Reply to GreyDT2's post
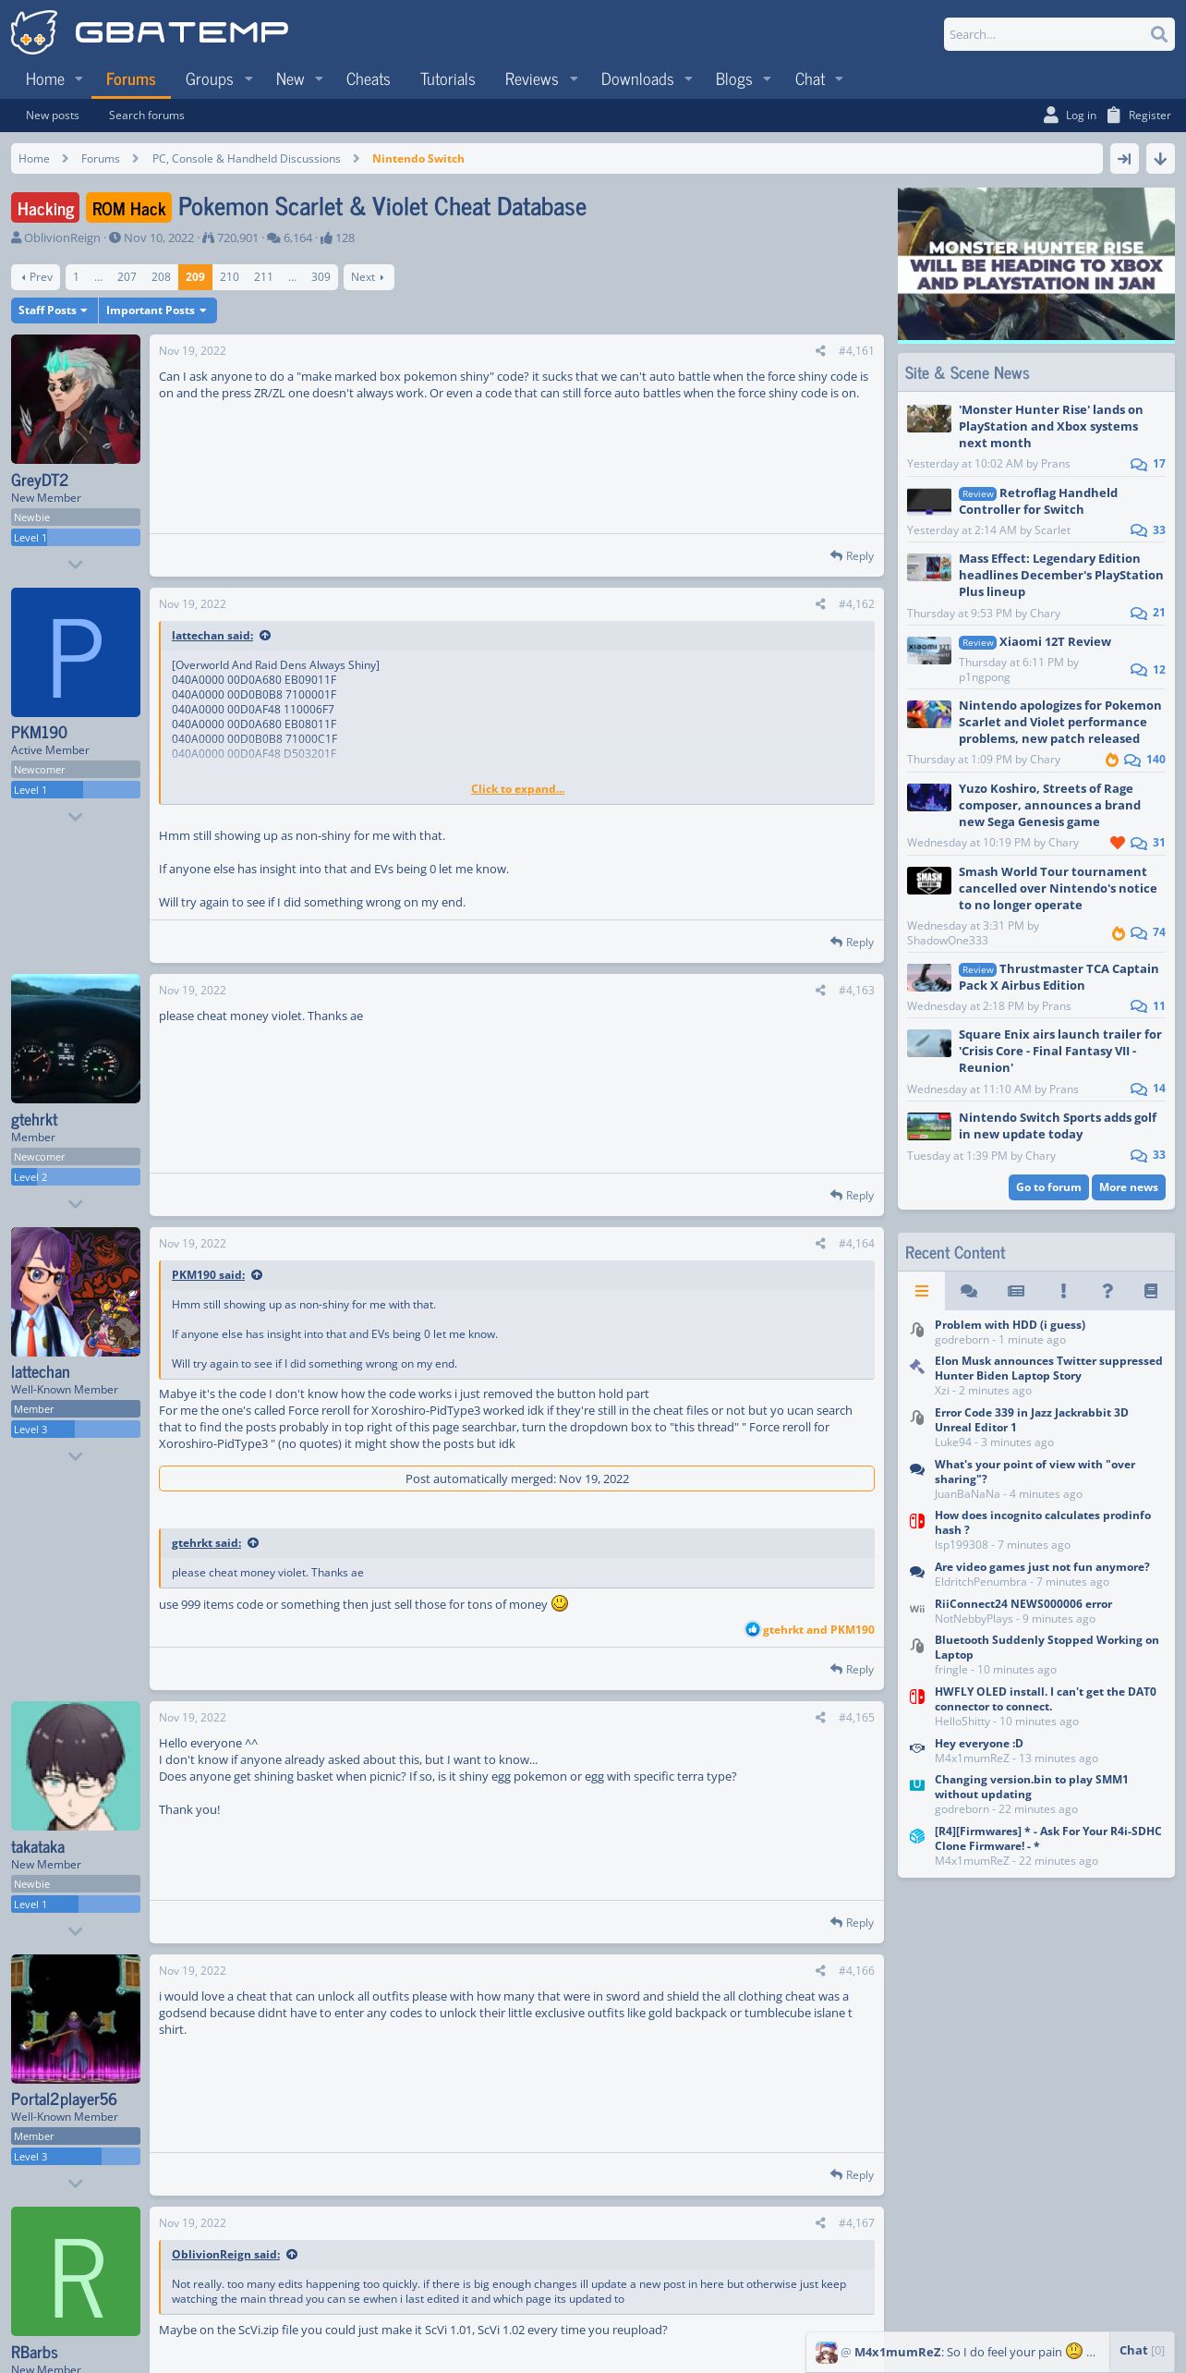Screen dimensions: 1186x2373 (852, 556)
